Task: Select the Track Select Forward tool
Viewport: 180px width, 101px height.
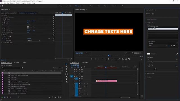Action: tap(66, 66)
